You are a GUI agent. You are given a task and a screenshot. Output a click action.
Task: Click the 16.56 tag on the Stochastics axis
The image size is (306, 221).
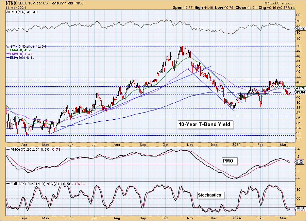[x=301, y=208]
